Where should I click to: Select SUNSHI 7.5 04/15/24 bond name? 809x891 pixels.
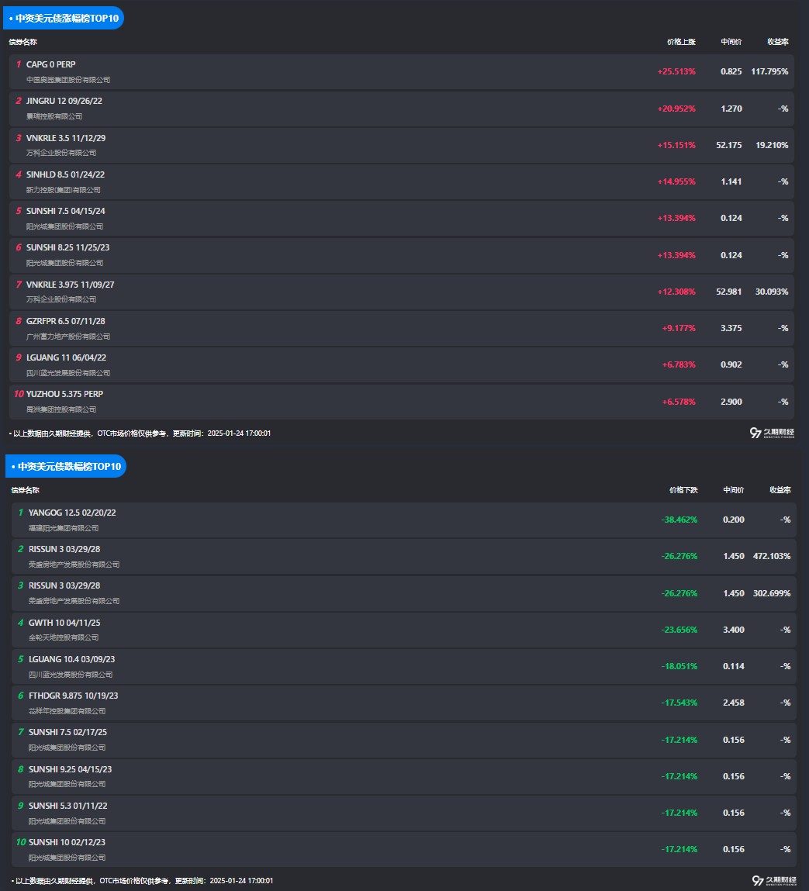coord(65,211)
